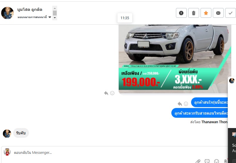The image size is (236, 163).
Task: Open saved replies speech bubble icon
Action: click(x=207, y=161)
